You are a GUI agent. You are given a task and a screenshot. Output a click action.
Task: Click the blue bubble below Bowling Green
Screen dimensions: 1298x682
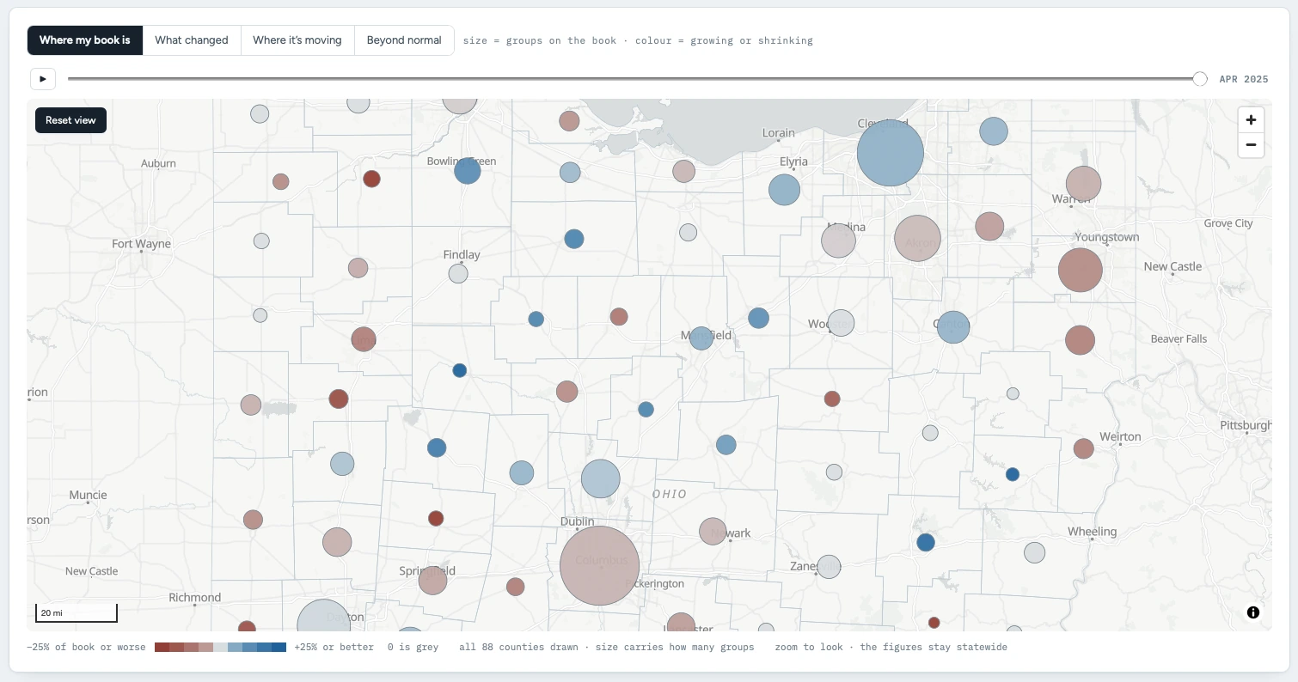tap(467, 171)
